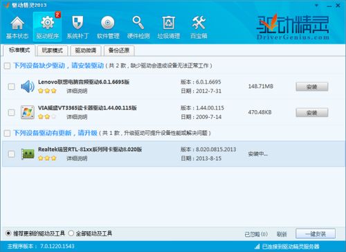Click the 驱动精灵 DriverGenius logo
Screen dimensions: 346x252
[293, 26]
